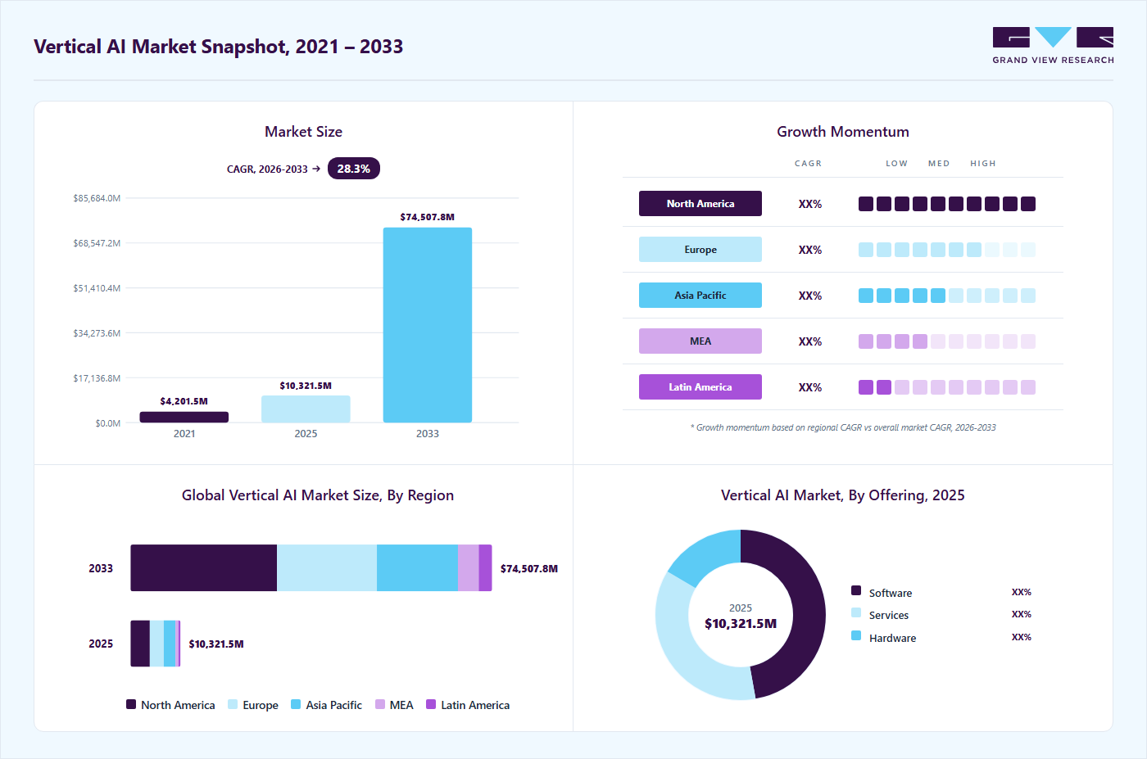Viewport: 1147px width, 759px height.
Task: Select the $74,507.8M label above the 2033 bar
Action: pyautogui.click(x=428, y=217)
